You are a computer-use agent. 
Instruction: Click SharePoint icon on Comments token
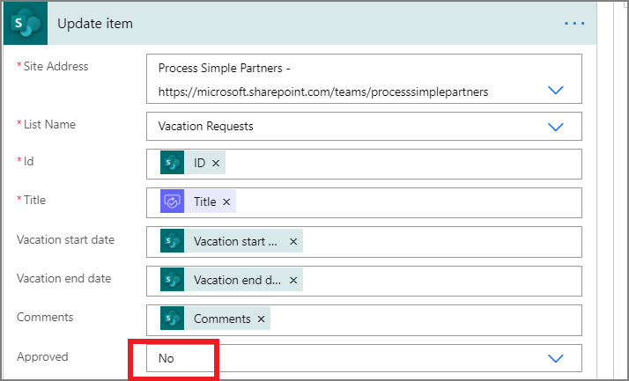(x=172, y=319)
